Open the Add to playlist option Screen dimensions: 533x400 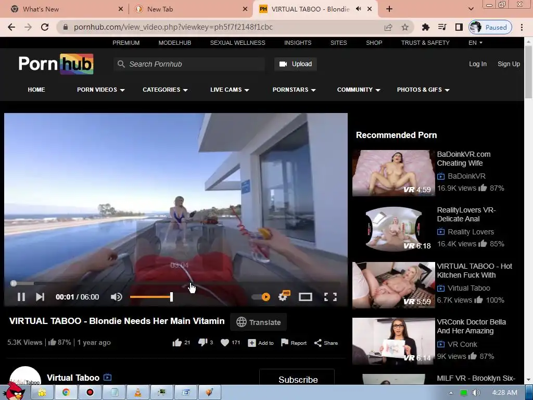pyautogui.click(x=261, y=343)
